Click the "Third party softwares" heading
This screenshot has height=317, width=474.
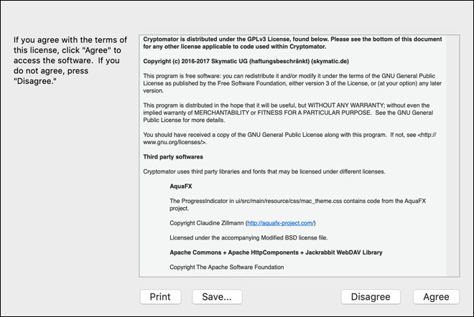[173, 157]
